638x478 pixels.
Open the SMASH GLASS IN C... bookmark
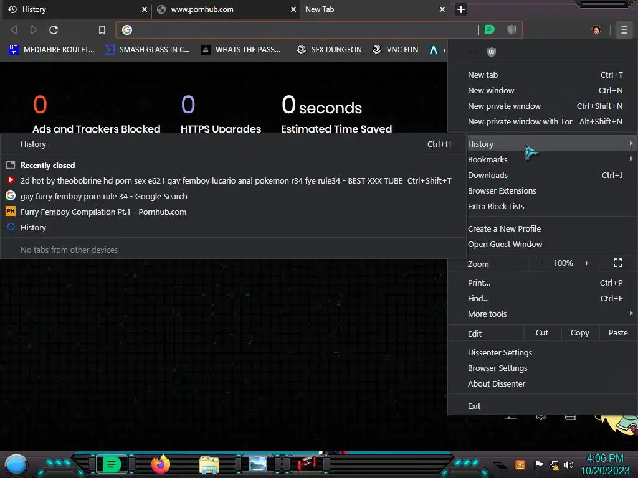click(x=147, y=50)
